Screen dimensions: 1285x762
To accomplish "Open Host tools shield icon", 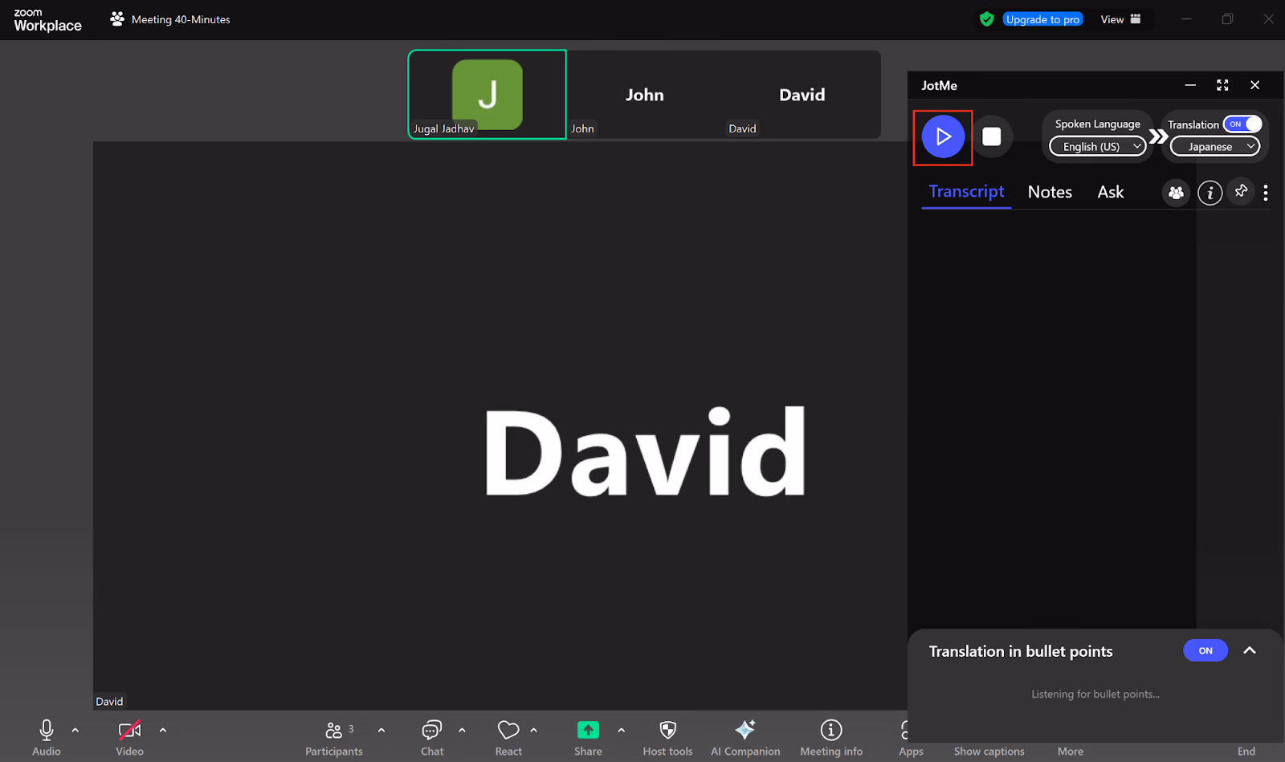I will click(x=667, y=730).
